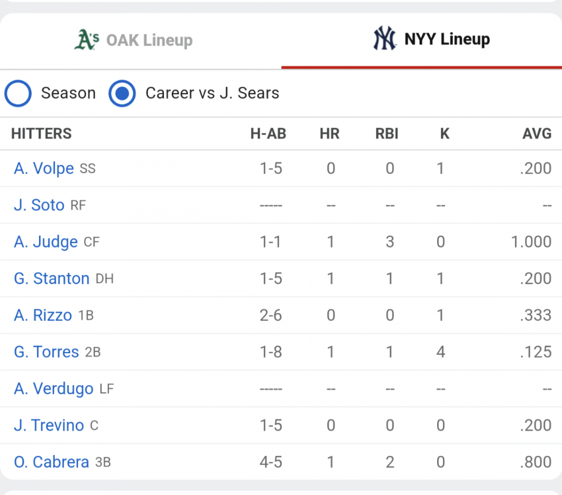Image resolution: width=562 pixels, height=495 pixels.
Task: Click the K strikeouts column header
Action: click(x=444, y=134)
